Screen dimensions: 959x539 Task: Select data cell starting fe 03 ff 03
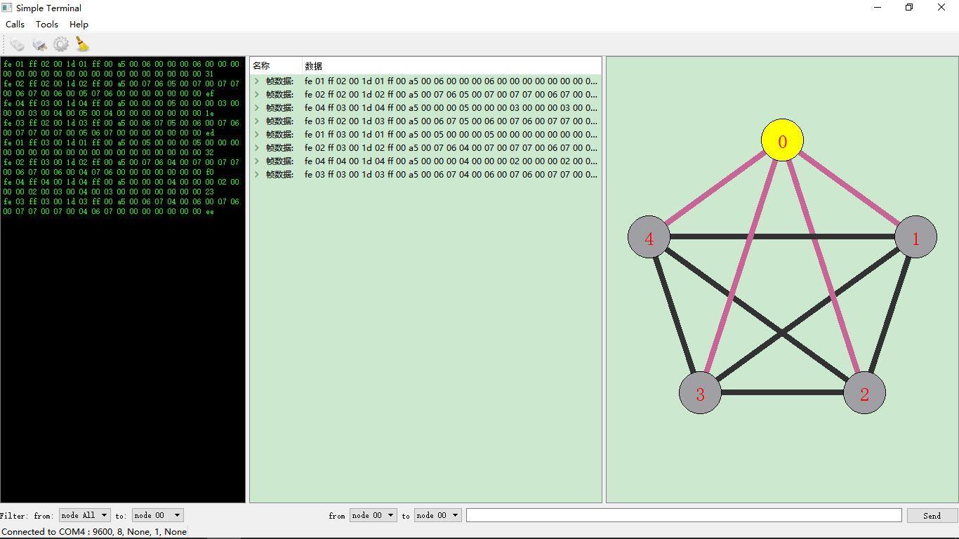tap(451, 174)
